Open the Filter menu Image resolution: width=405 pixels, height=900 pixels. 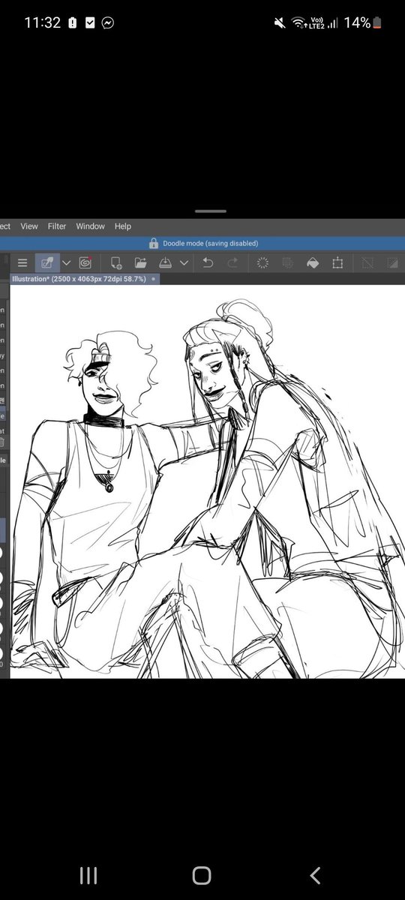click(57, 226)
